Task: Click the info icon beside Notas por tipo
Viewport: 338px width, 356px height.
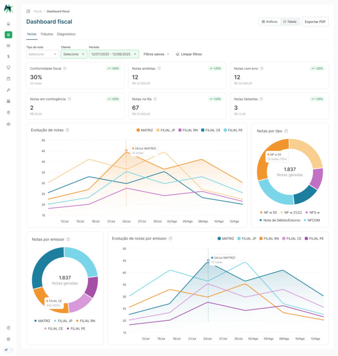Action: [286, 131]
